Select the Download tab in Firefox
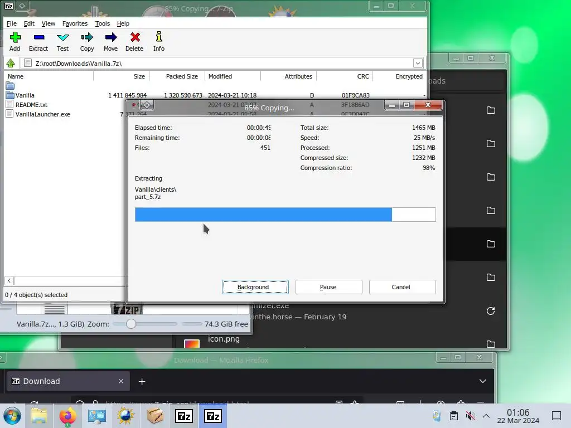The image size is (571, 428). [x=68, y=381]
